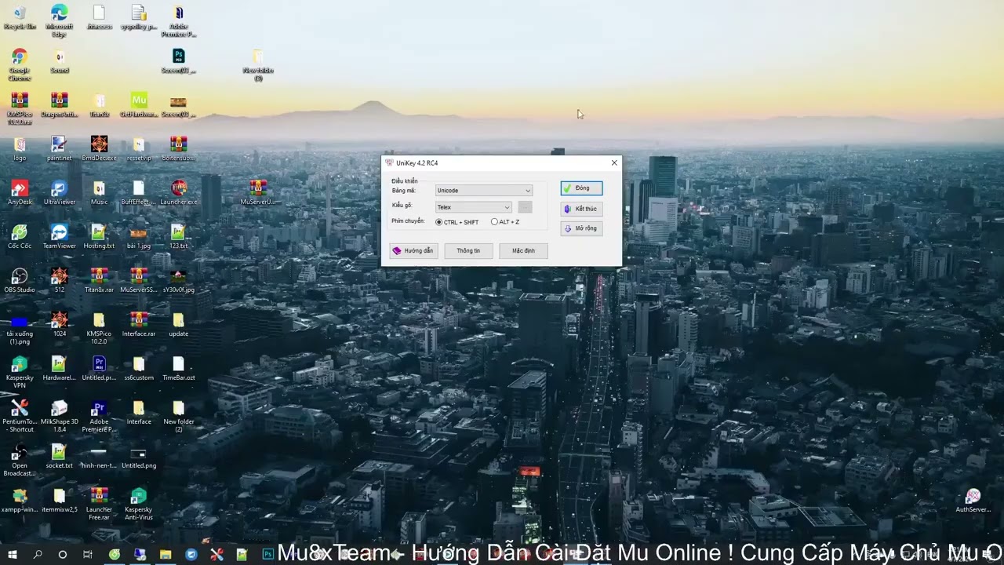
Task: Select the Interface.rar archive
Action: point(139,325)
